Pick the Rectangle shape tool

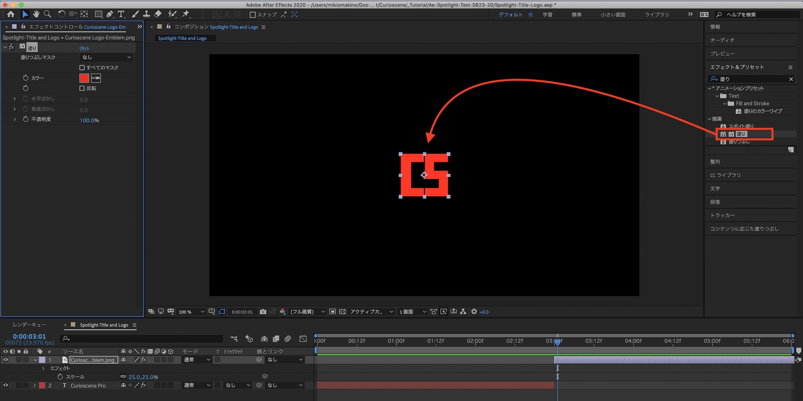pos(98,14)
